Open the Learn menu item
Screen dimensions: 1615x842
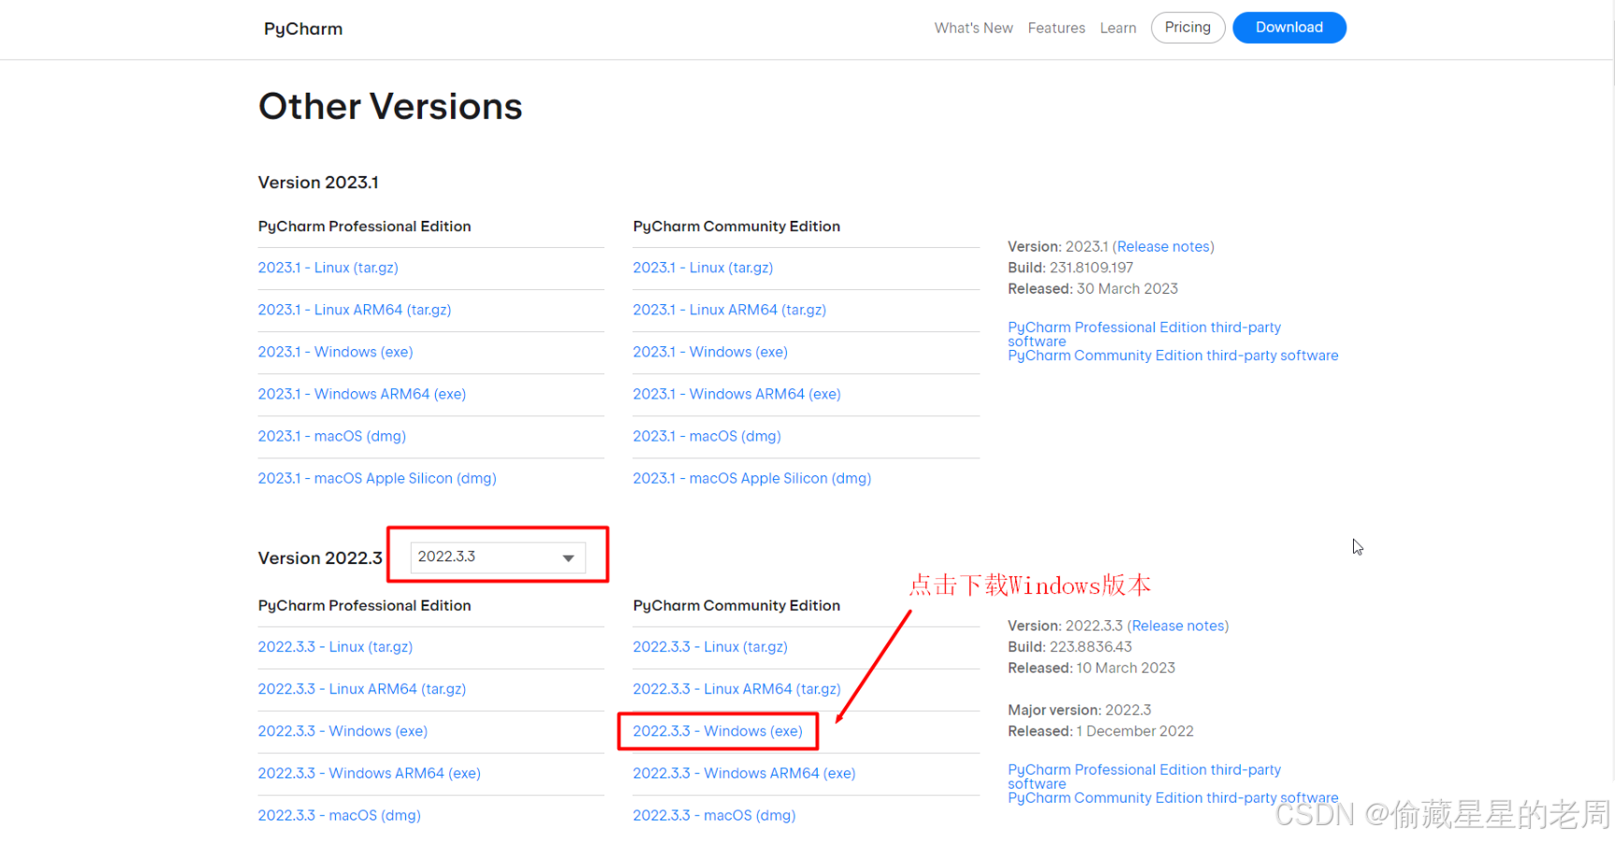pos(1118,28)
